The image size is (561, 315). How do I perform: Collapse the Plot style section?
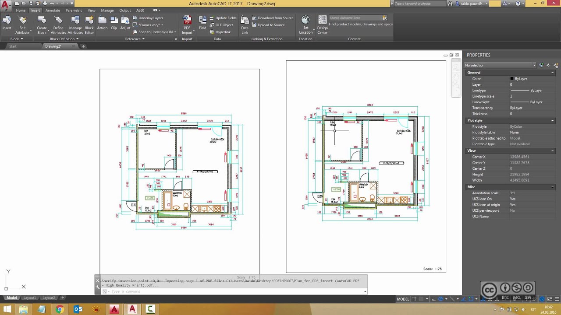pyautogui.click(x=553, y=120)
